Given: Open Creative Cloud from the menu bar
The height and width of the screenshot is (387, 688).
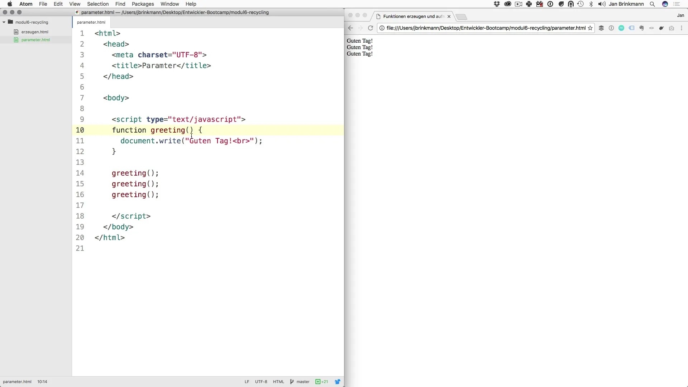Looking at the screenshot, I should point(507,4).
